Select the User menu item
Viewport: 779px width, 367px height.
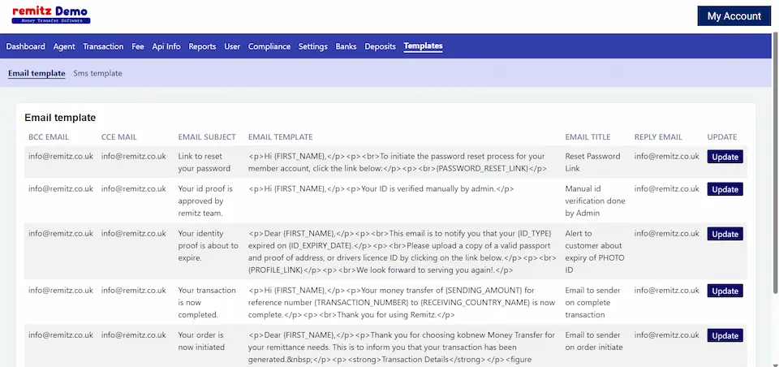click(232, 46)
